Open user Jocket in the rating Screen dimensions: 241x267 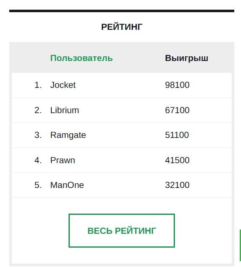[x=63, y=85]
